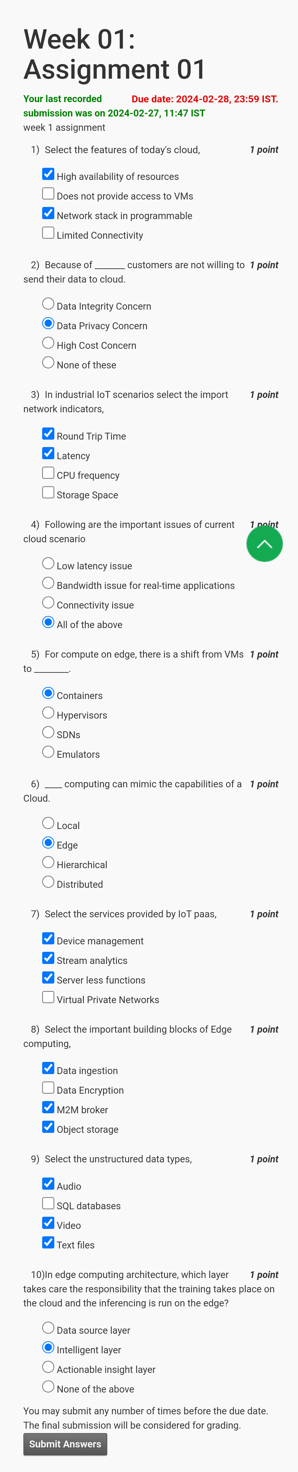This screenshot has width=298, height=1472.
Task: Tick the Data Encryption checkbox
Action: point(49,1088)
